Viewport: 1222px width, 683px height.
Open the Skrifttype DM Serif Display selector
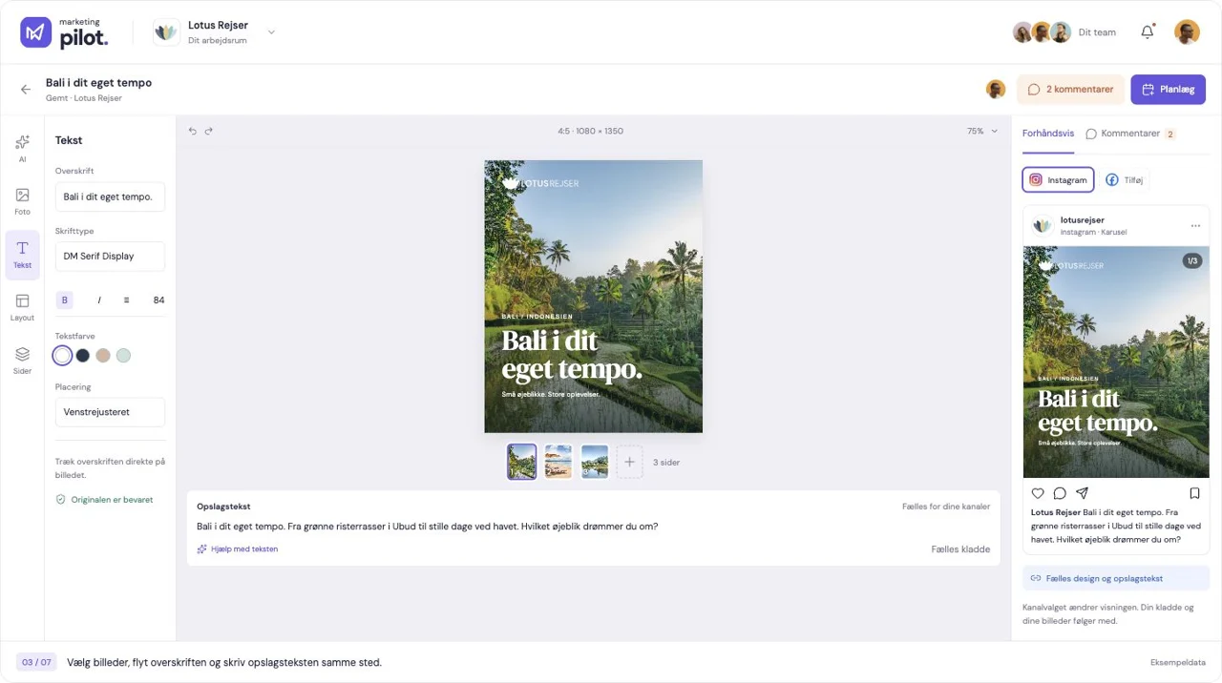point(110,256)
